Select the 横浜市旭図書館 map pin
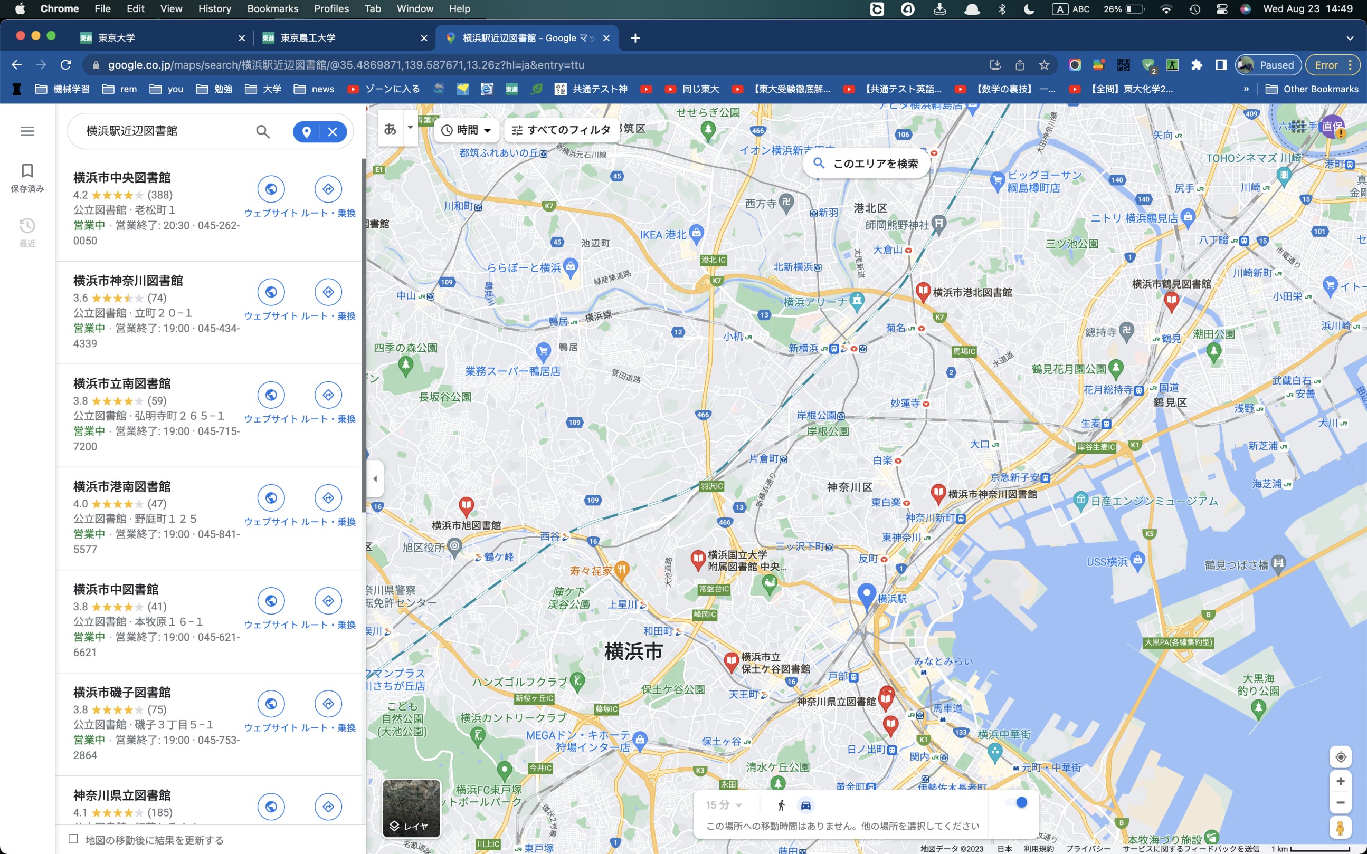 (466, 506)
